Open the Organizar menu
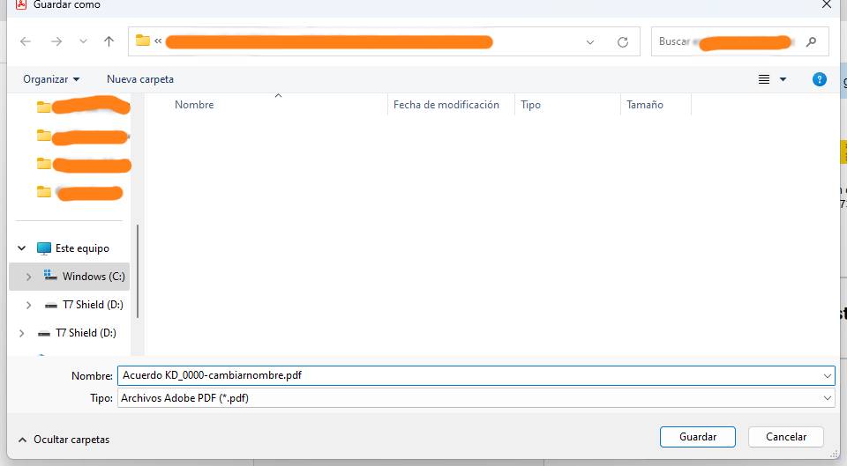This screenshot has height=466, width=847. point(51,79)
